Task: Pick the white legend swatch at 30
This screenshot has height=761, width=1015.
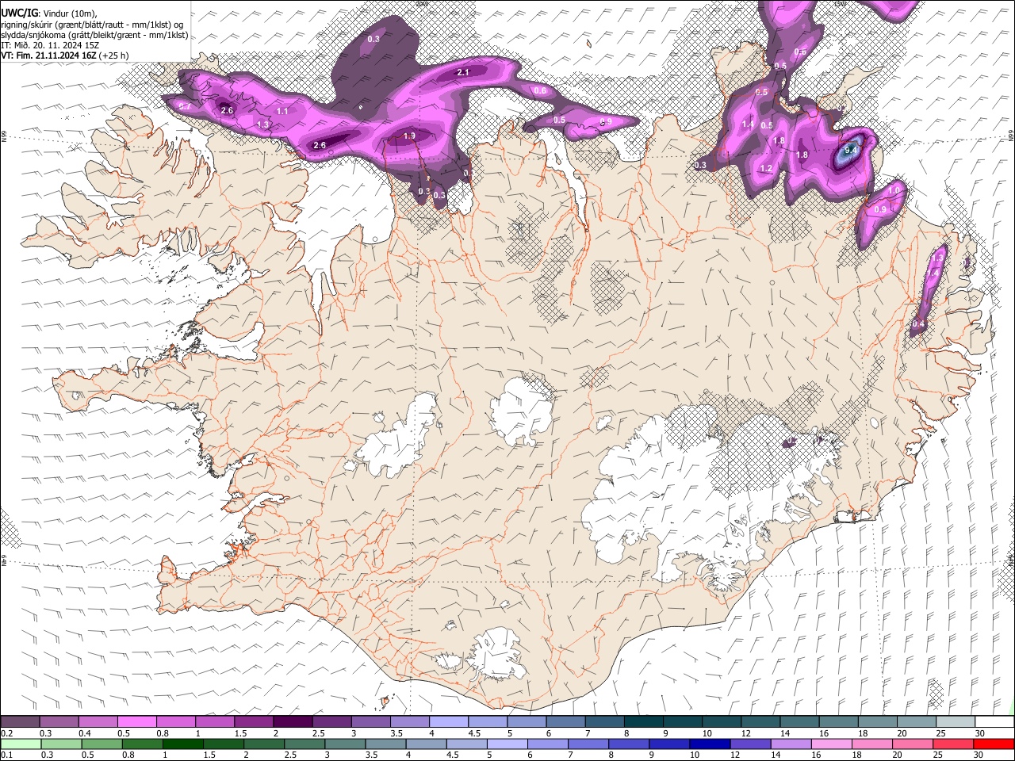Action: (994, 721)
